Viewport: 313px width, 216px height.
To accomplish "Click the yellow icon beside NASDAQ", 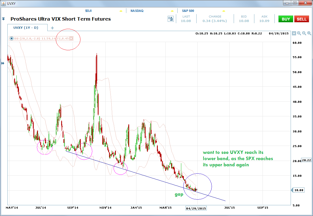I will click(172, 11).
